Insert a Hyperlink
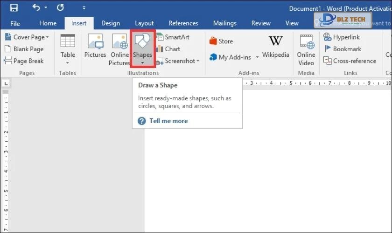Image resolution: width=392 pixels, height=233 pixels. click(342, 37)
